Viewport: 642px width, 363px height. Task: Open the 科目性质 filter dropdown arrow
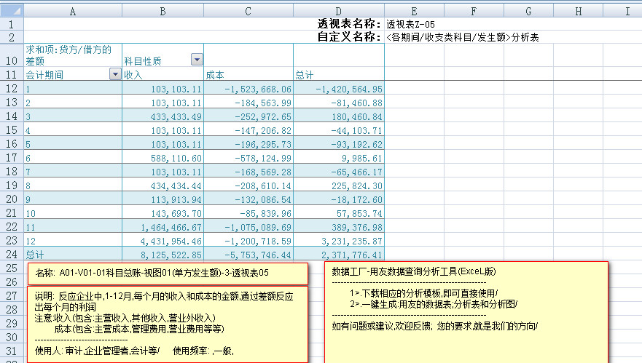(197, 60)
